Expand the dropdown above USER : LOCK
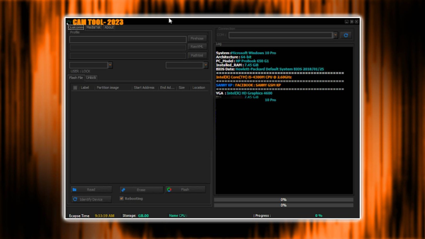 [110, 65]
